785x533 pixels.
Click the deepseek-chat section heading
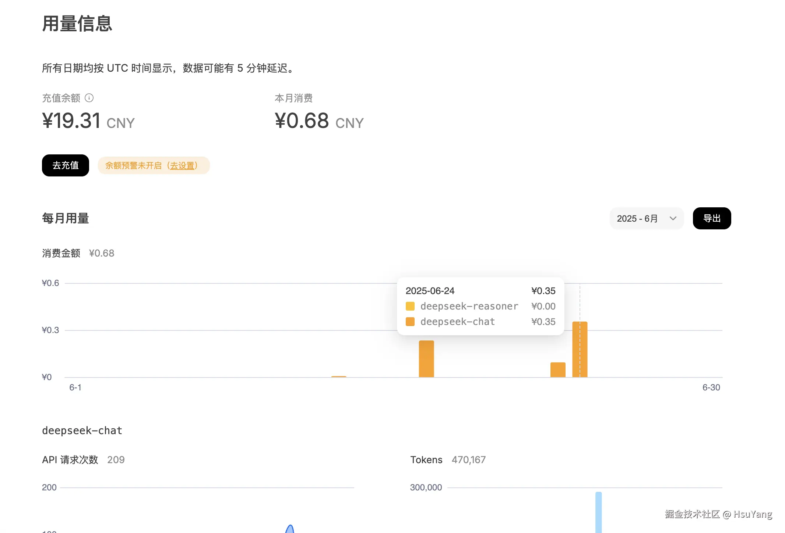(x=82, y=430)
